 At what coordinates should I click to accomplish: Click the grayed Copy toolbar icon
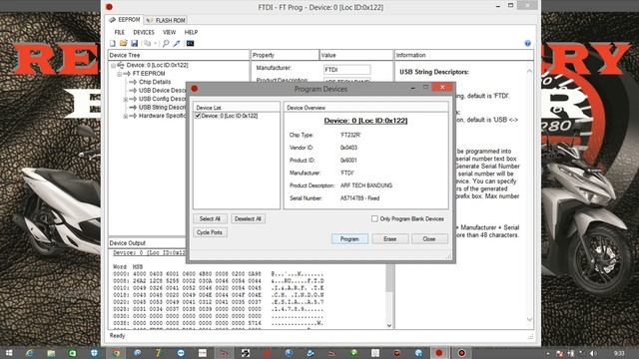pos(147,43)
